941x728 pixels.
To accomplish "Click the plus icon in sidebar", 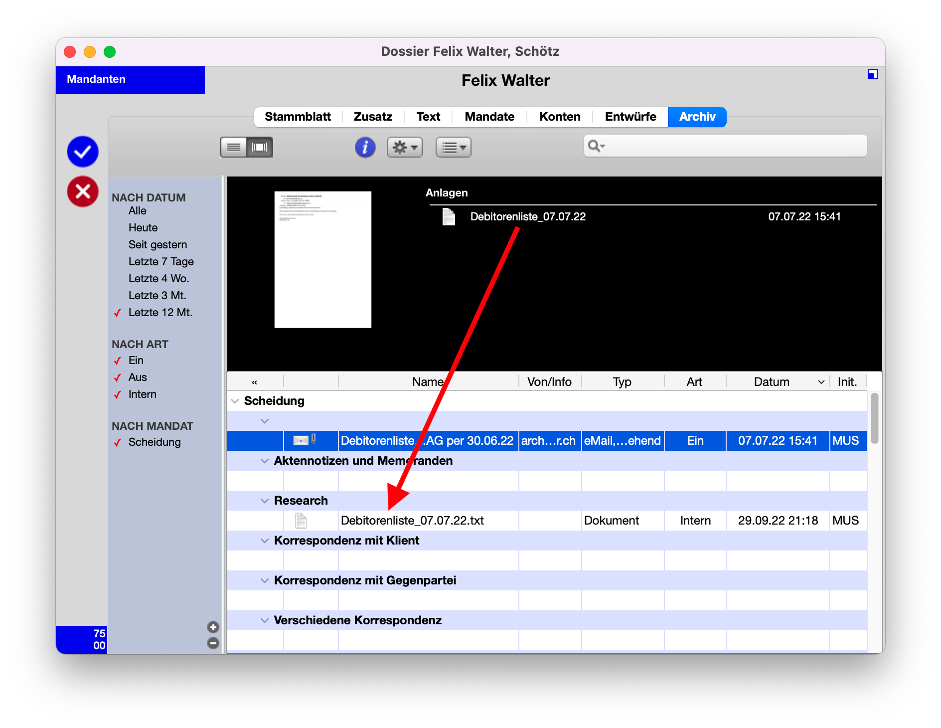I will pos(213,627).
